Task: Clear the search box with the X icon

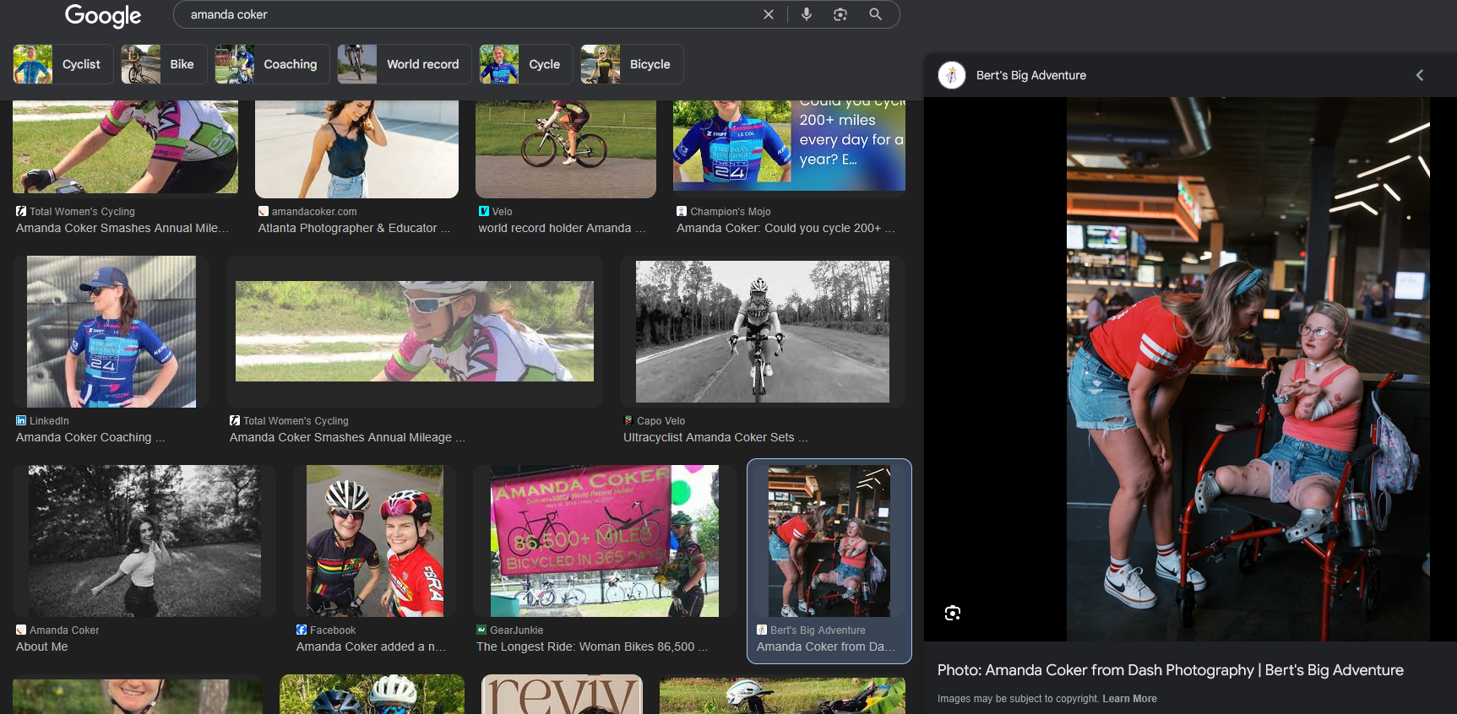Action: click(x=768, y=14)
